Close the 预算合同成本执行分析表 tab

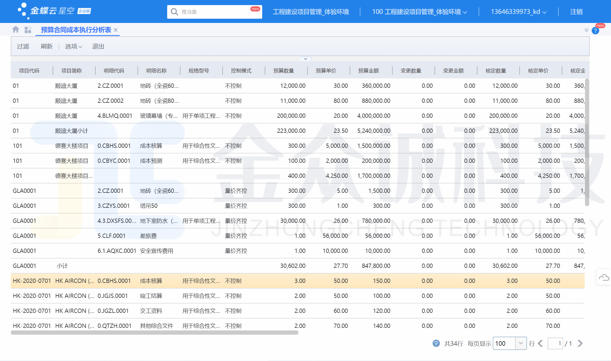(x=116, y=30)
